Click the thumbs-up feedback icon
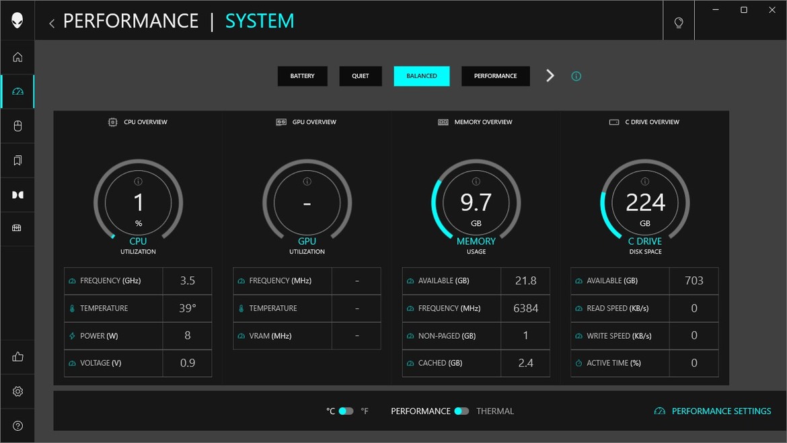This screenshot has width=787, height=443. tap(17, 357)
